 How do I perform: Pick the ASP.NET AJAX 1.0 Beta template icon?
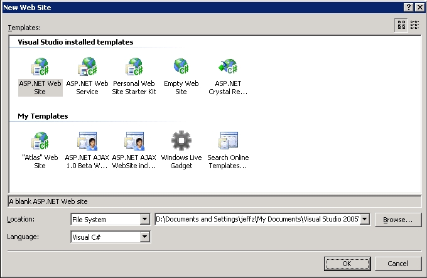coord(87,141)
